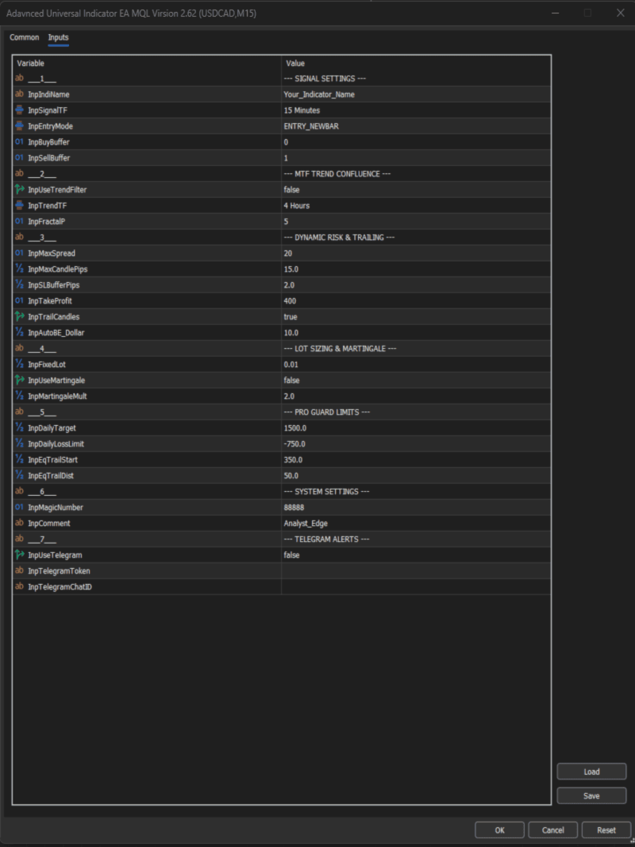Click the string icon beside InpIndiName
The image size is (635, 847).
[19, 95]
